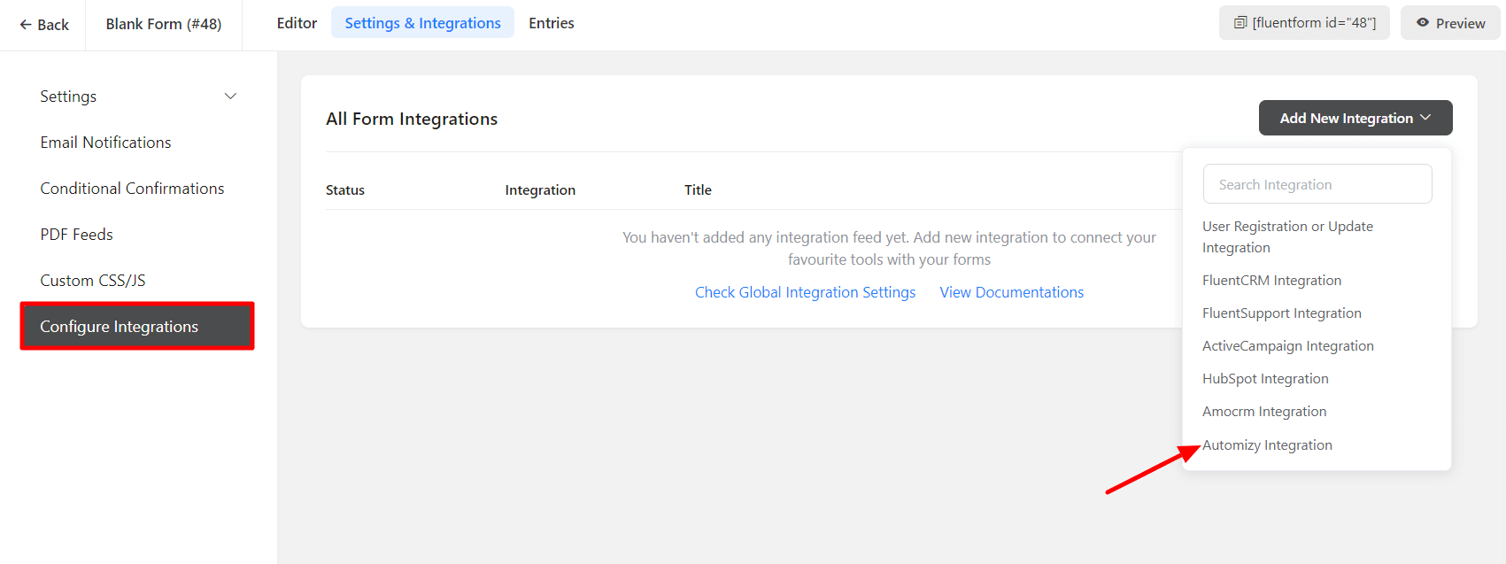The image size is (1506, 564).
Task: Open PDF Feeds section
Action: (76, 235)
